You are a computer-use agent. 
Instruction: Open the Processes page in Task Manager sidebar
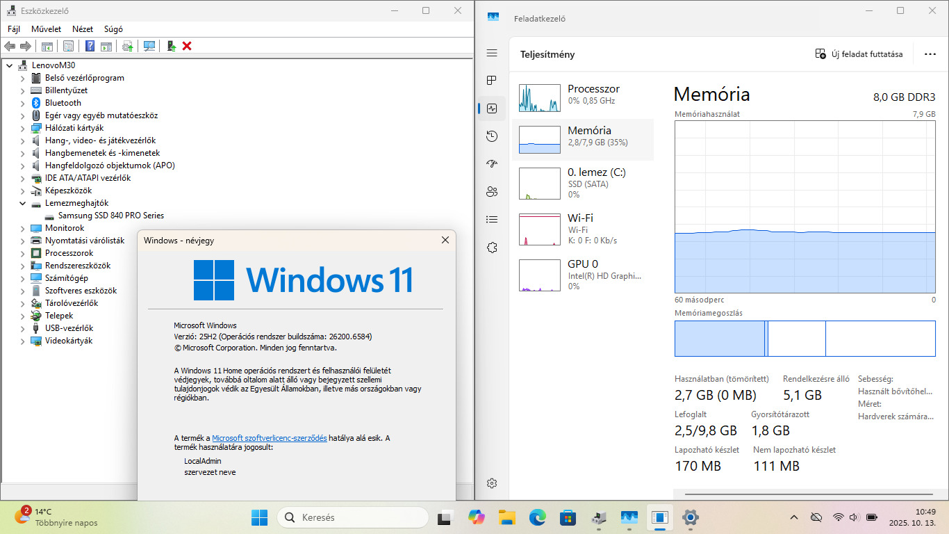pyautogui.click(x=492, y=81)
